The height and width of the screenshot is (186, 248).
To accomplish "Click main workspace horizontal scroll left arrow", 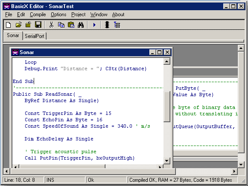I will [x=6, y=172].
